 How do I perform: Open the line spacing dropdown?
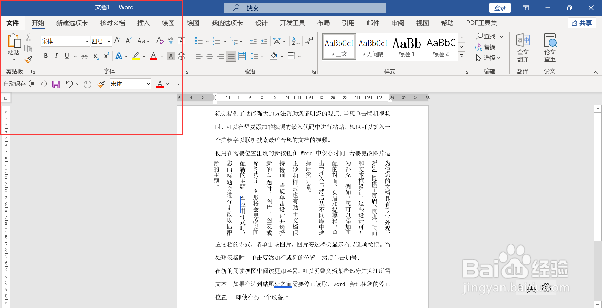click(257, 56)
